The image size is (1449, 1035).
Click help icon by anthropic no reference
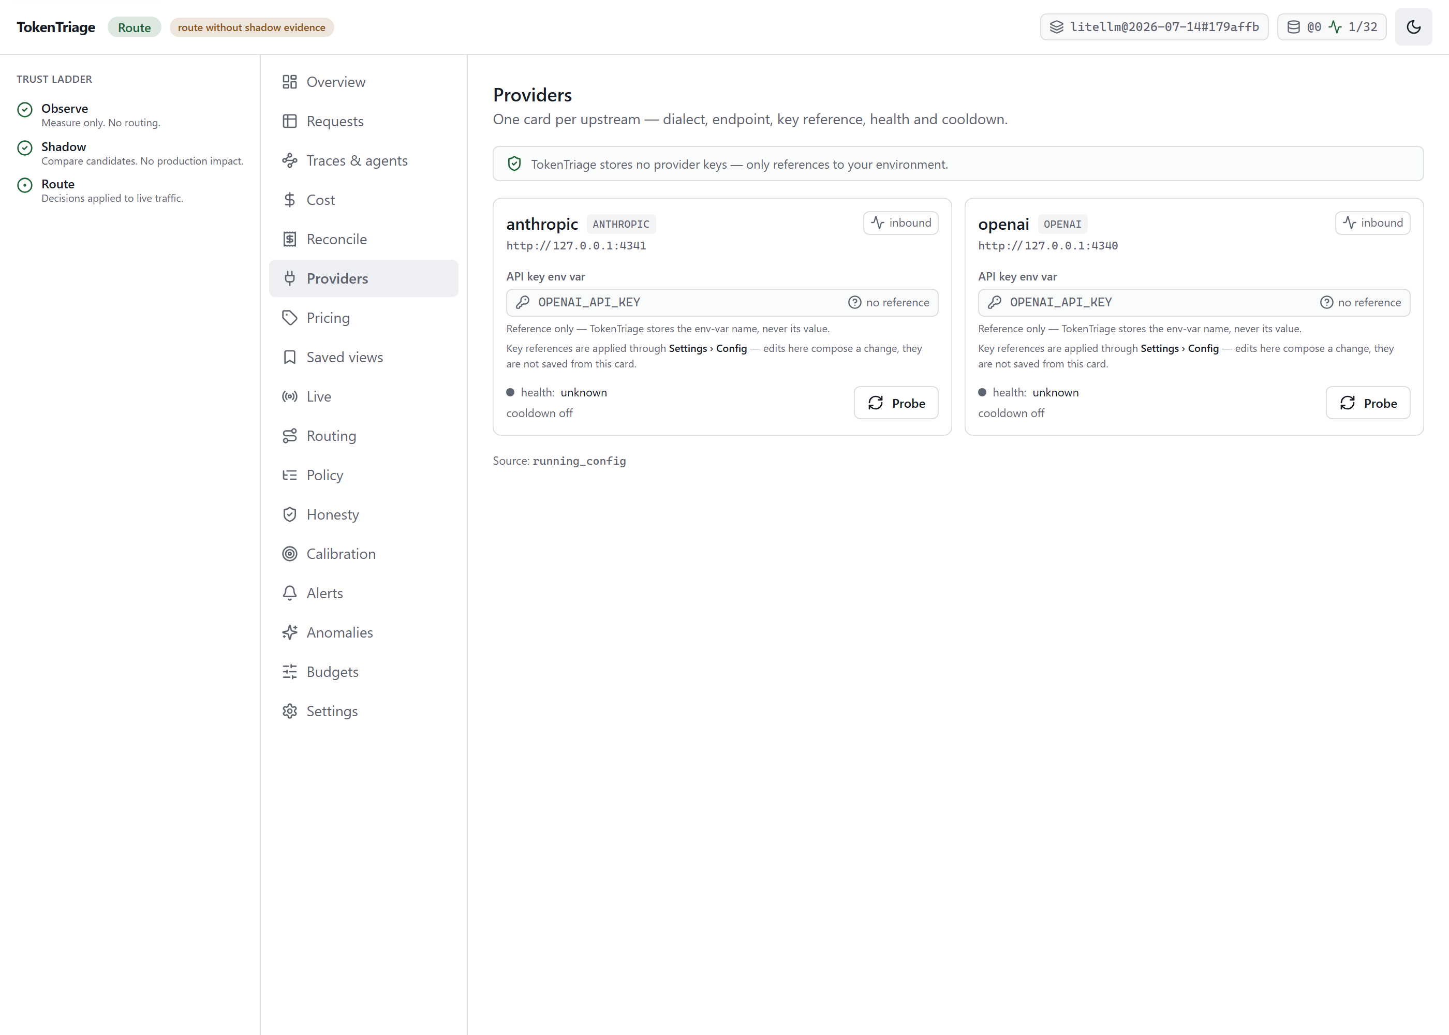(854, 302)
